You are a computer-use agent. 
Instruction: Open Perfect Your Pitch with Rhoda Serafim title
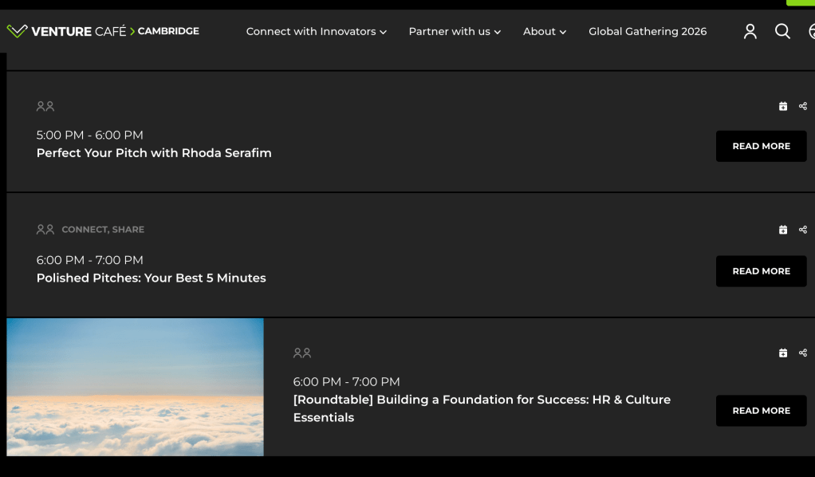[154, 153]
